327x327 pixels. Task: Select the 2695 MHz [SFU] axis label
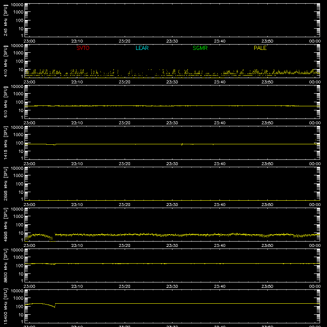pos(5,184)
